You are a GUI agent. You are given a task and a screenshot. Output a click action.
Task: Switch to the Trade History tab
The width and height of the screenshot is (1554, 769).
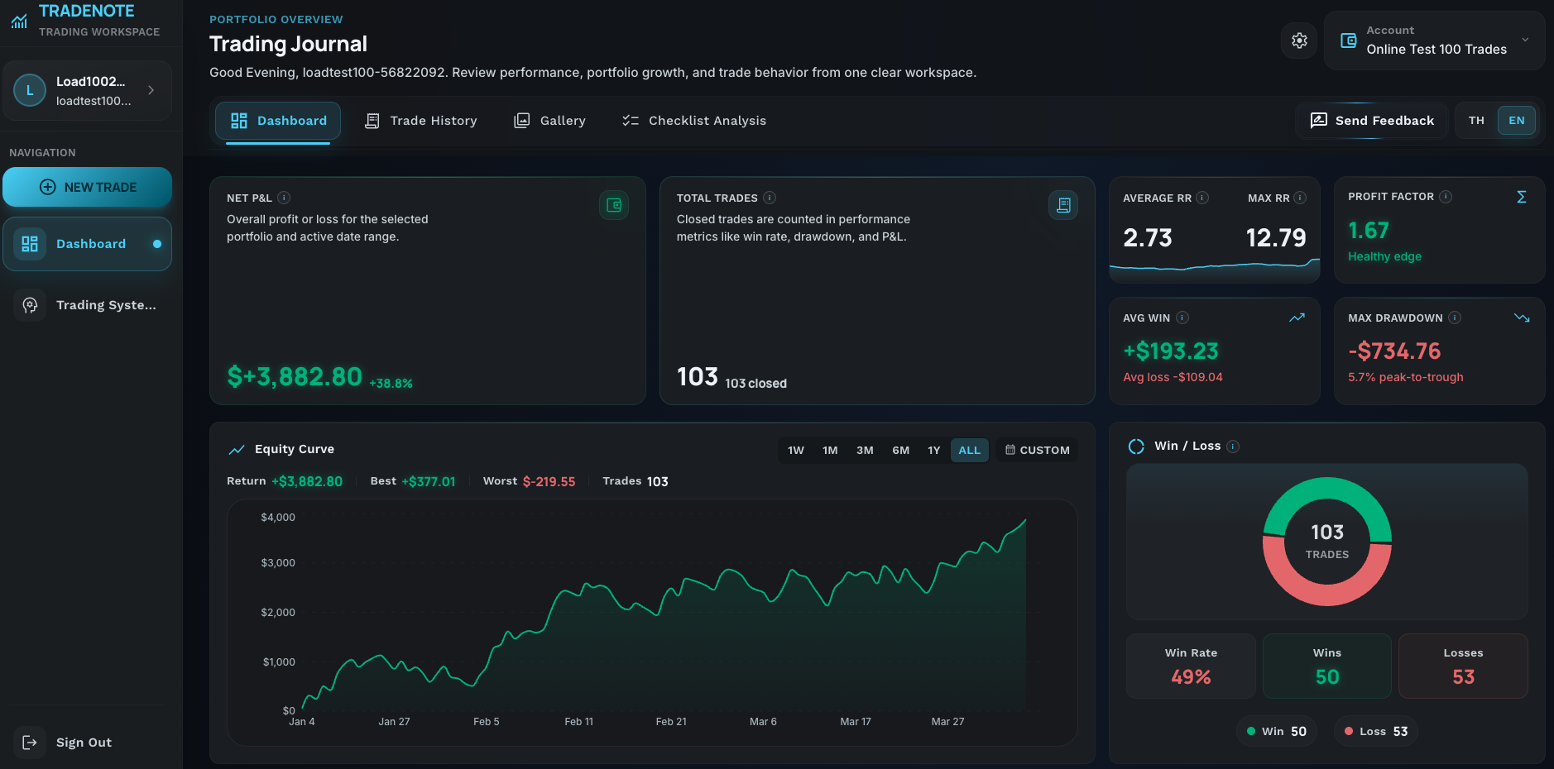click(422, 121)
